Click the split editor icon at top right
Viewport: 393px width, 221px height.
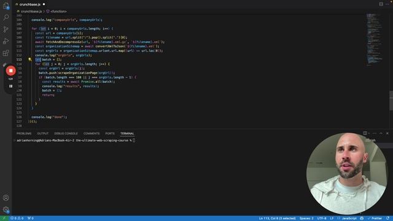coord(381,4)
